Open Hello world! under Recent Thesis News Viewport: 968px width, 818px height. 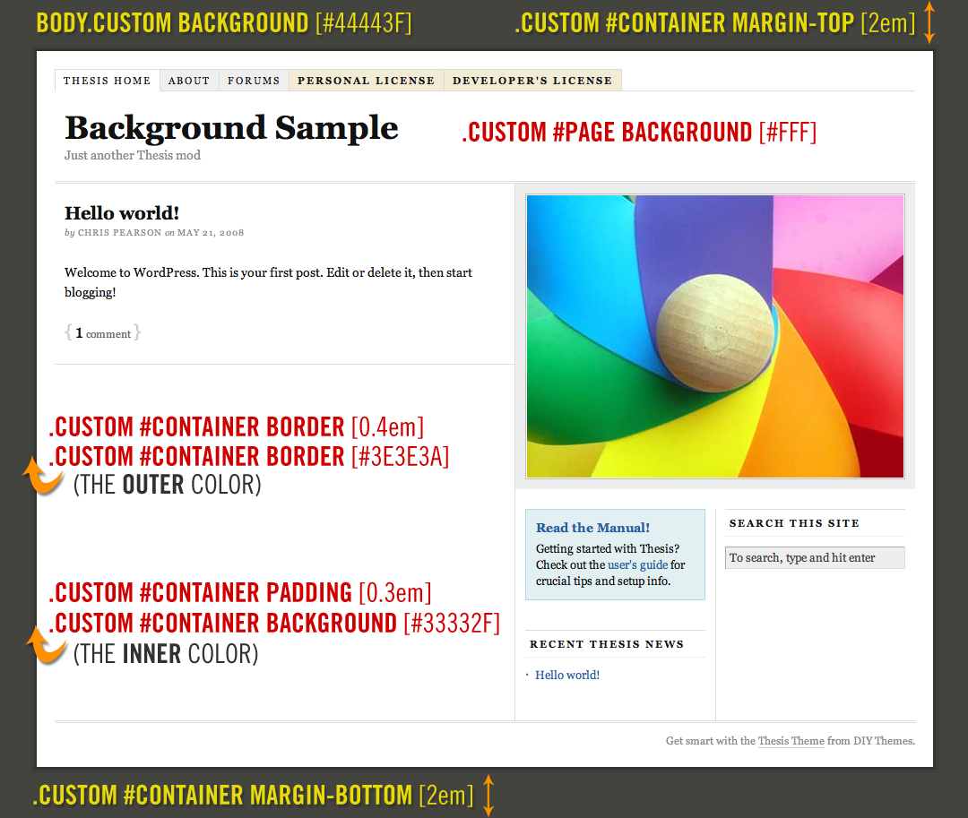[x=567, y=675]
